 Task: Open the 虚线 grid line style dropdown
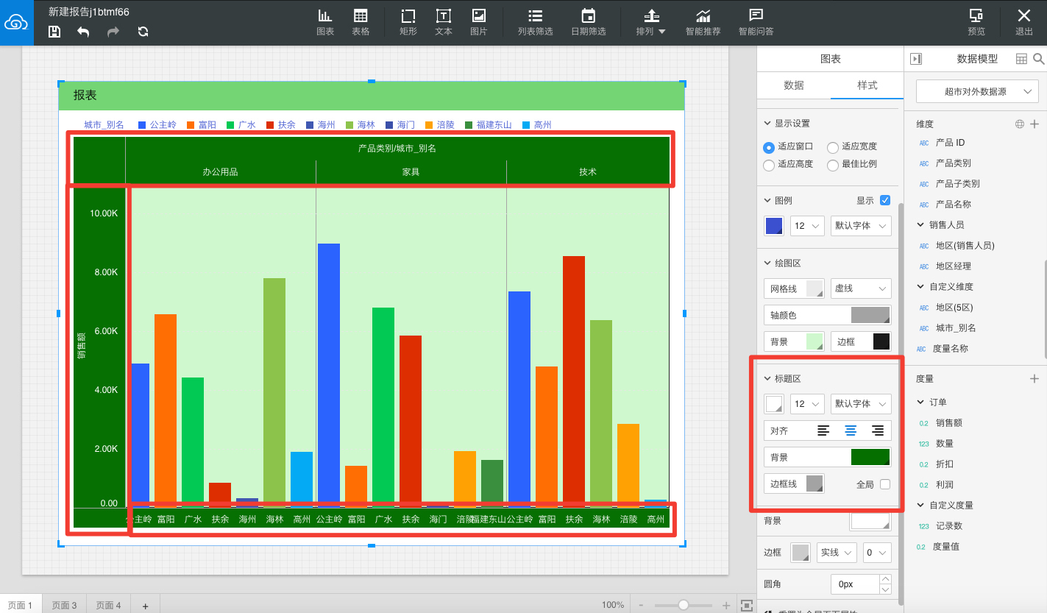(x=861, y=288)
